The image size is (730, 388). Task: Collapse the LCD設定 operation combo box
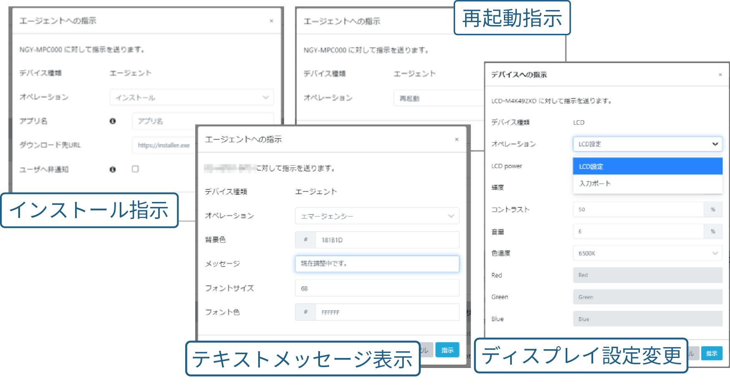(x=647, y=144)
